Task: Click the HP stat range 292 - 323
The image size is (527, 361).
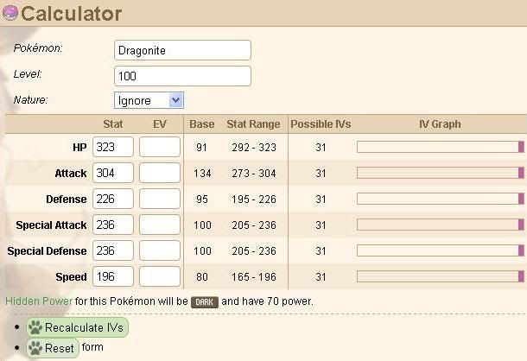Action: [x=254, y=147]
